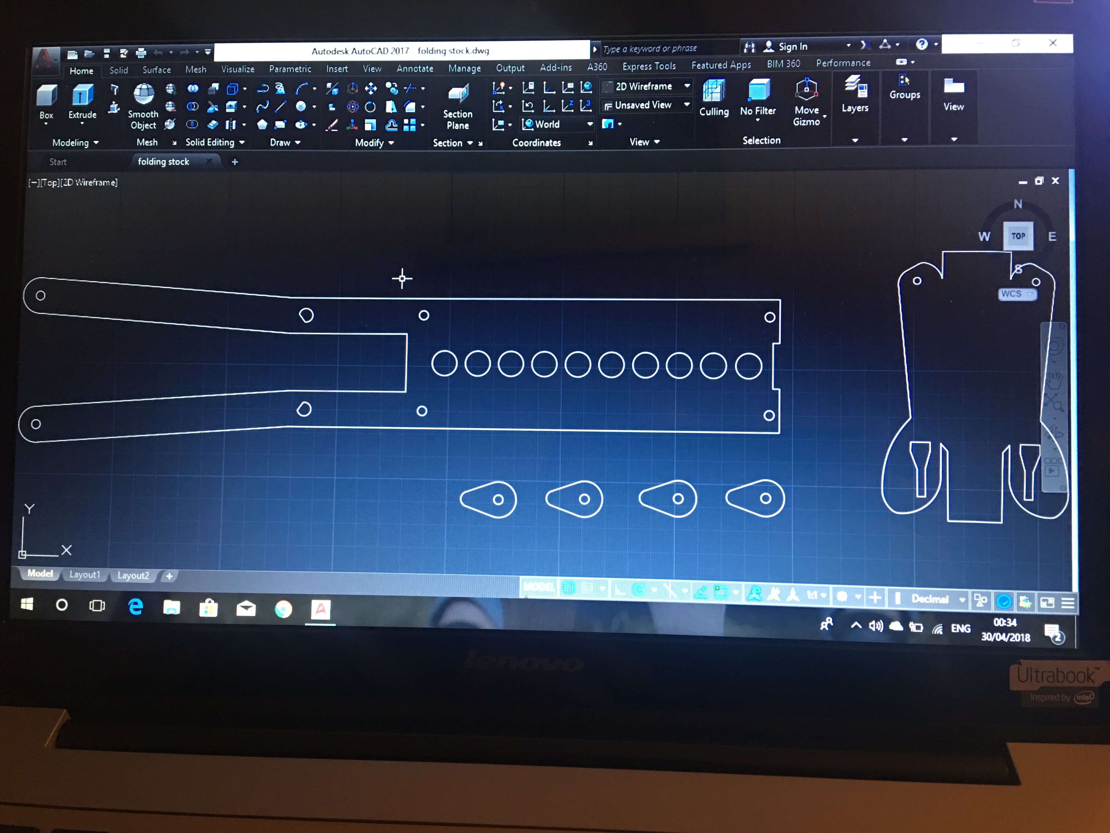This screenshot has width=1110, height=833.
Task: Select the Move tool in Modify panel
Action: pos(371,89)
